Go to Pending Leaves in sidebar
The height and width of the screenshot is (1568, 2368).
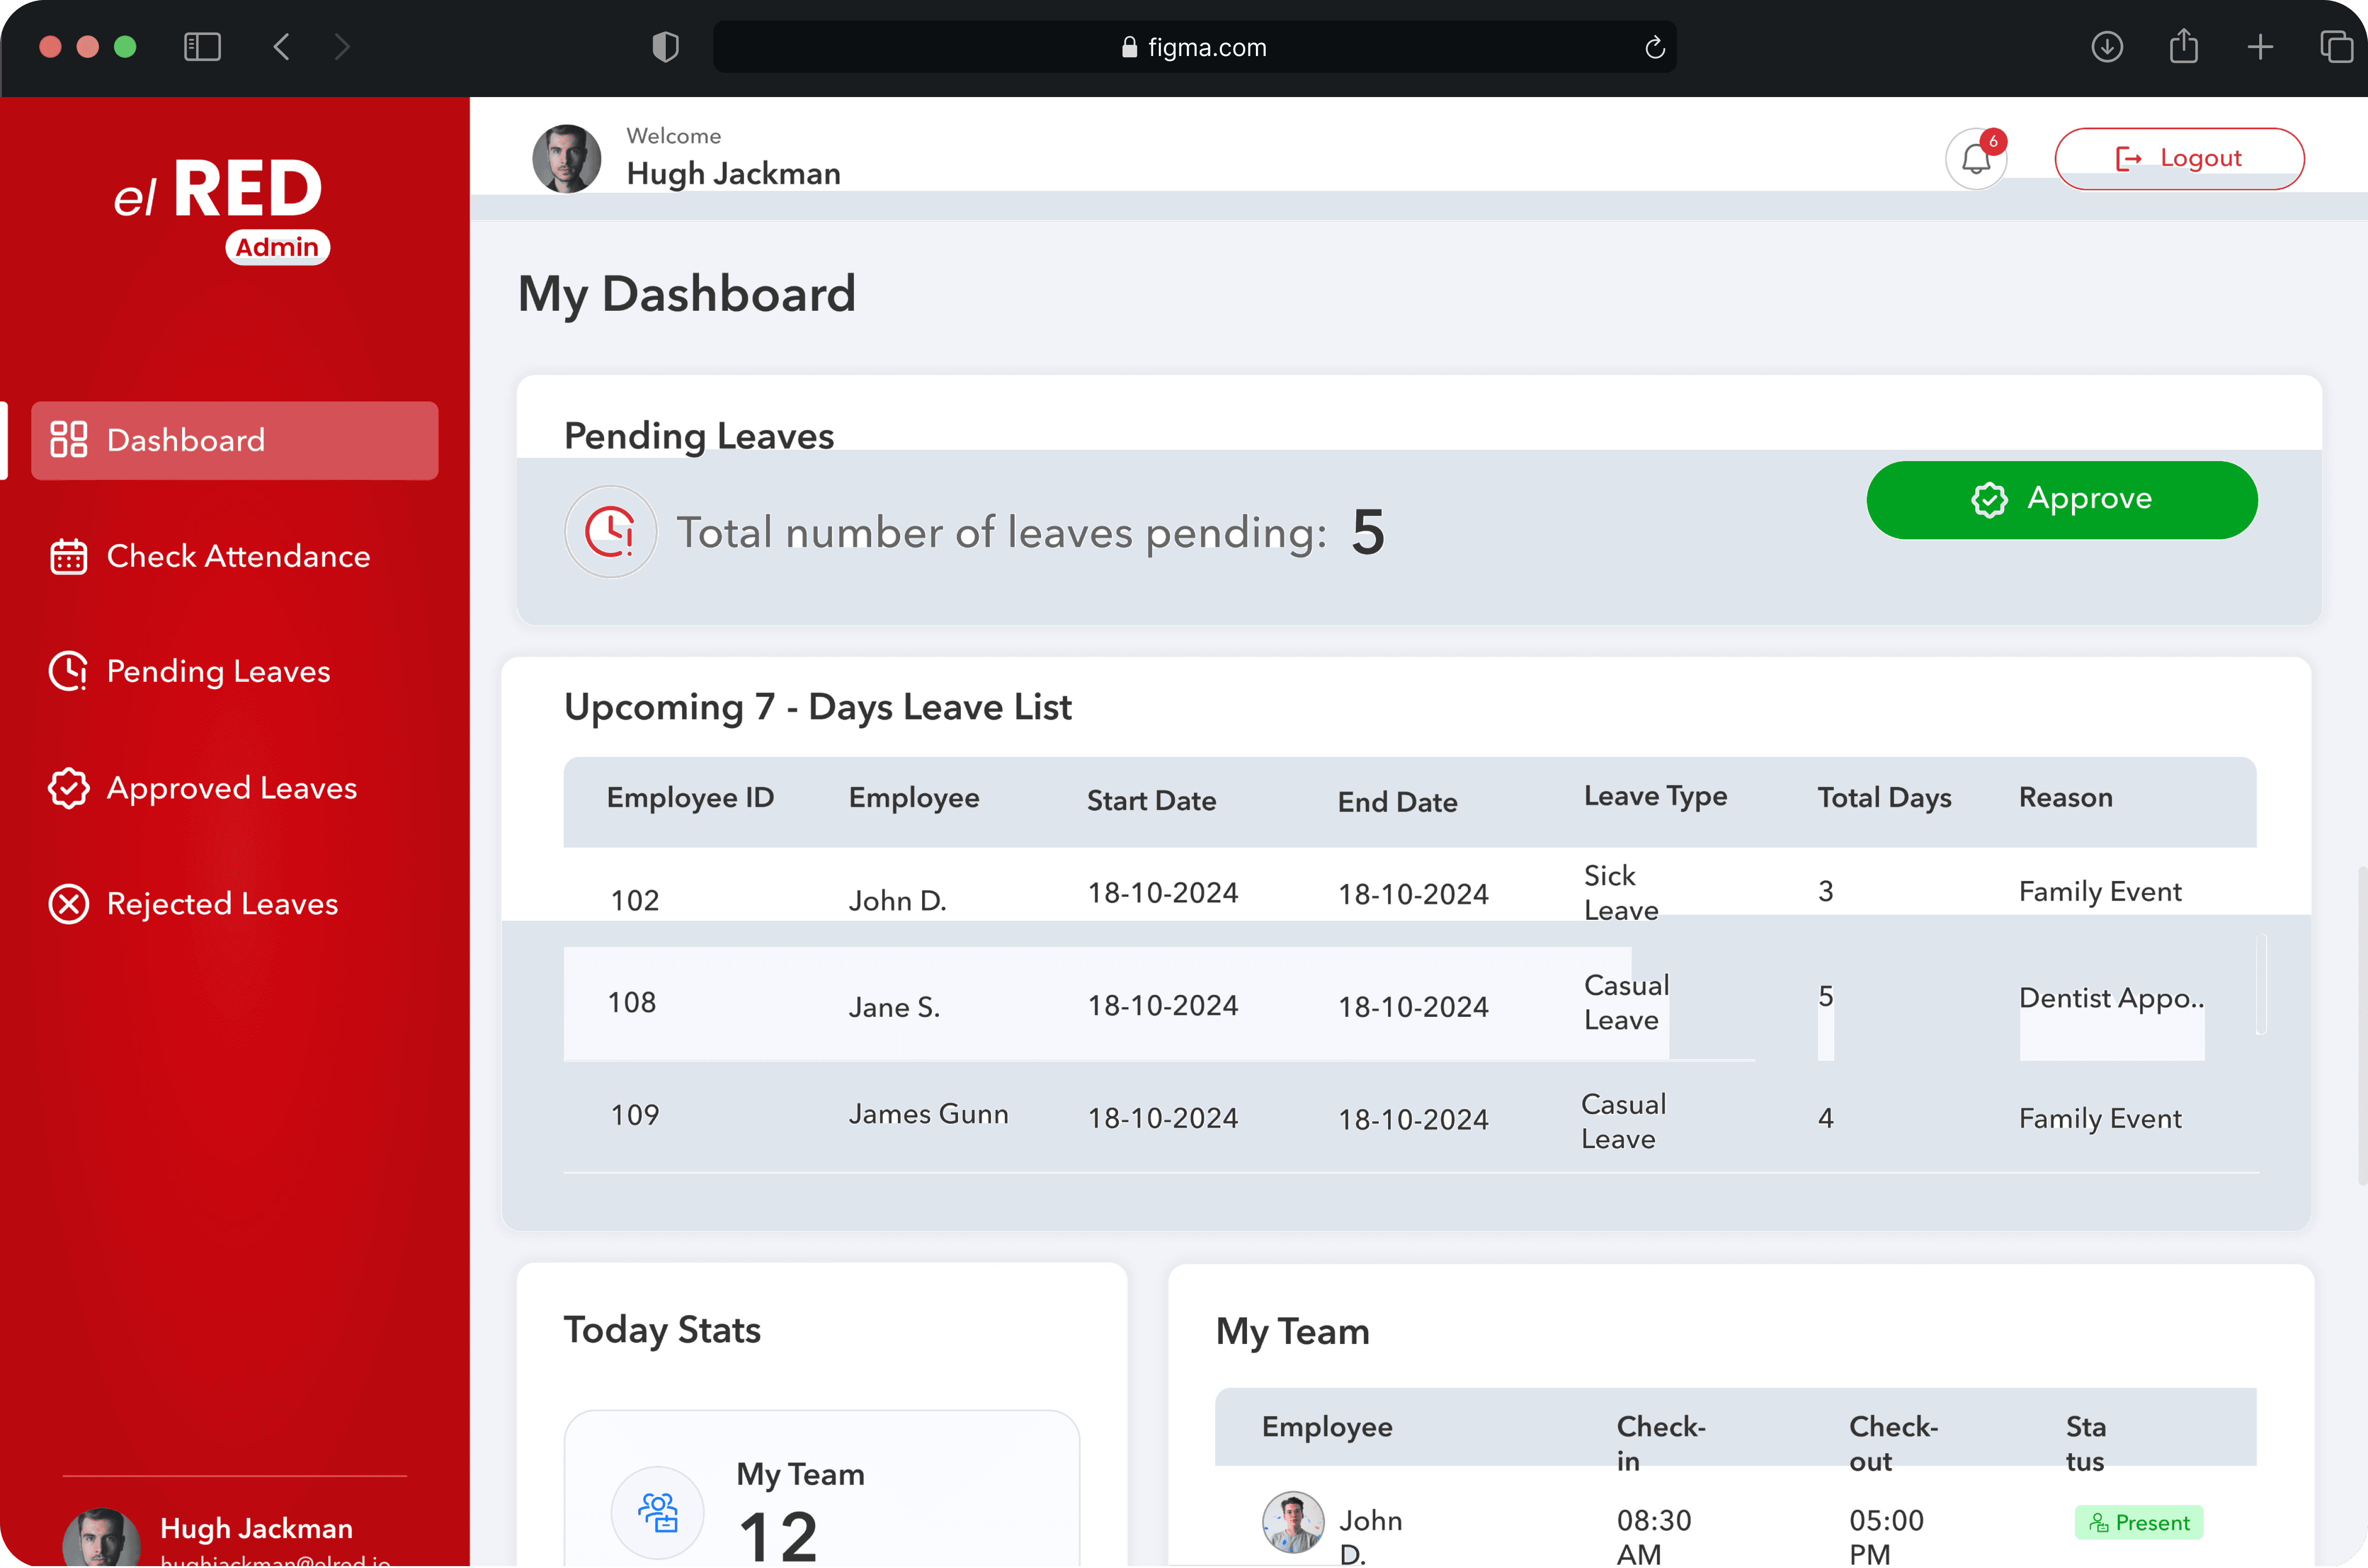217,671
